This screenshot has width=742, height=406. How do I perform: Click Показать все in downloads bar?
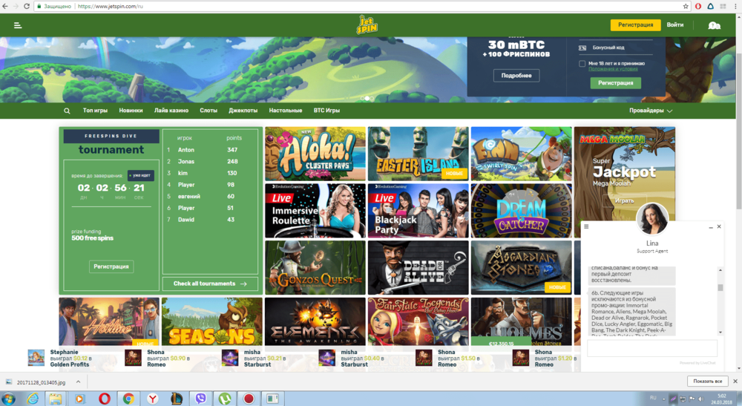click(x=707, y=381)
